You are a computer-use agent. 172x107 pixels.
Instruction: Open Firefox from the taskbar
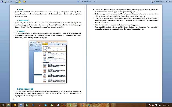[x=64, y=105]
